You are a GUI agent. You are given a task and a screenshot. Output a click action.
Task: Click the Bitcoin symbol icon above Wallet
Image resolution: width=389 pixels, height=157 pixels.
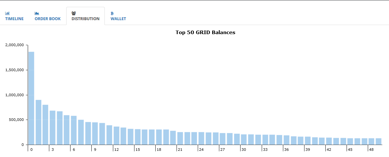pyautogui.click(x=112, y=13)
